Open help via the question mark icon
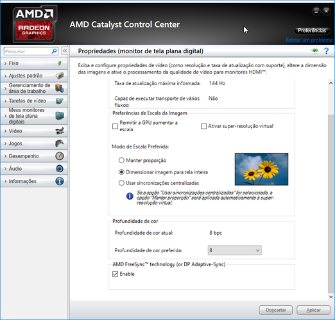 point(326,51)
